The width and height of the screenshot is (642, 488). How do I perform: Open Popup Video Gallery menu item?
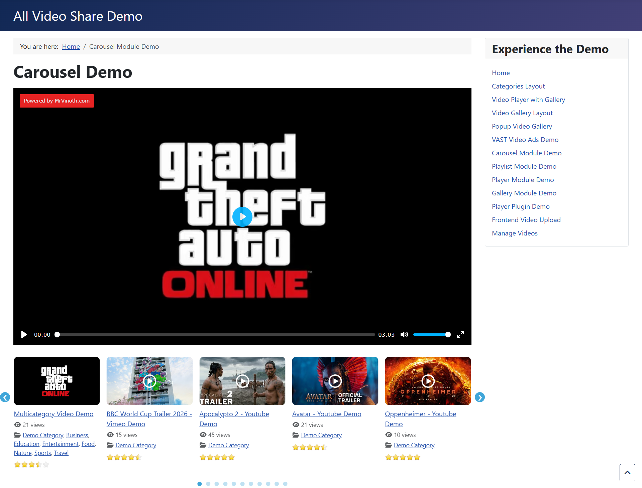click(x=522, y=126)
